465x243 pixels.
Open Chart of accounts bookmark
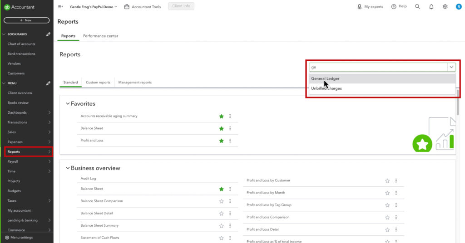coord(21,44)
